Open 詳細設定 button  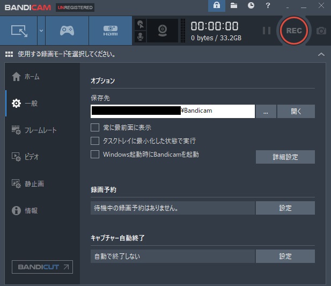click(x=285, y=157)
